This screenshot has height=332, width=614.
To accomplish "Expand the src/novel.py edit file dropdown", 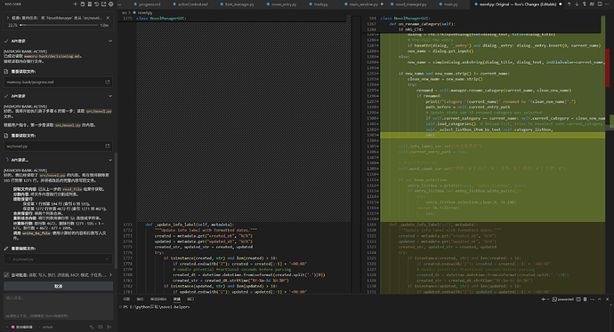I will (107, 259).
